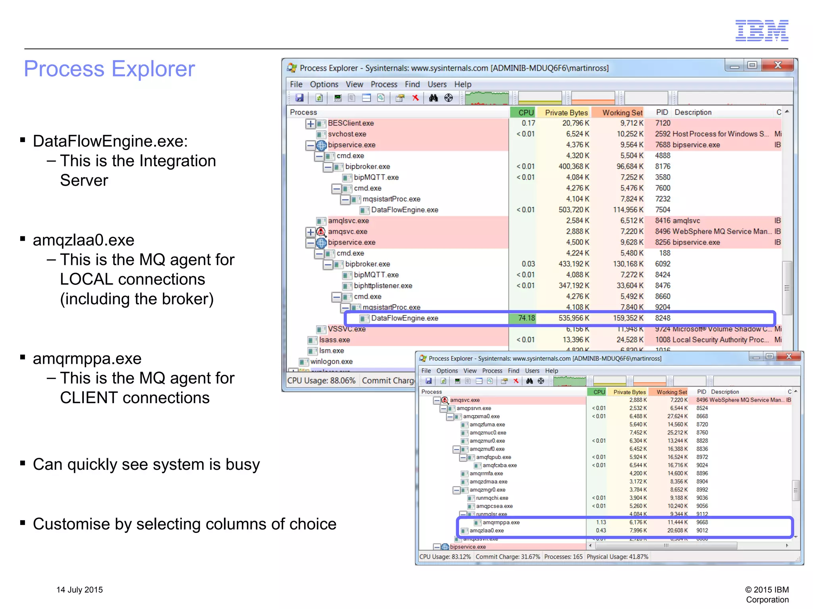This screenshot has height=609, width=813.
Task: Collapse amqpsrvn.exe node in front window
Action: 443,409
